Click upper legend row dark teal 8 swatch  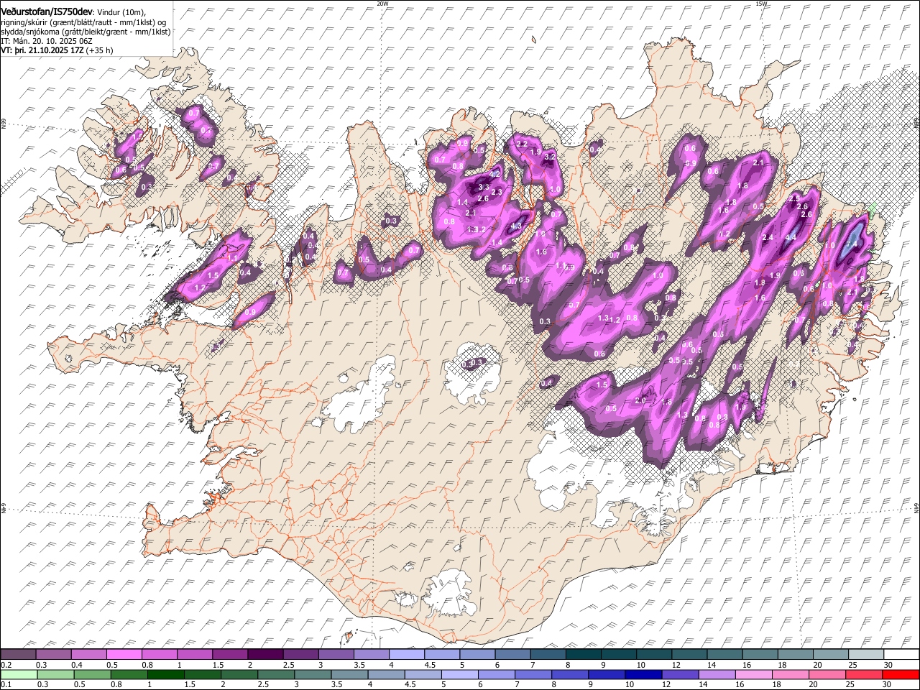pyautogui.click(x=583, y=655)
